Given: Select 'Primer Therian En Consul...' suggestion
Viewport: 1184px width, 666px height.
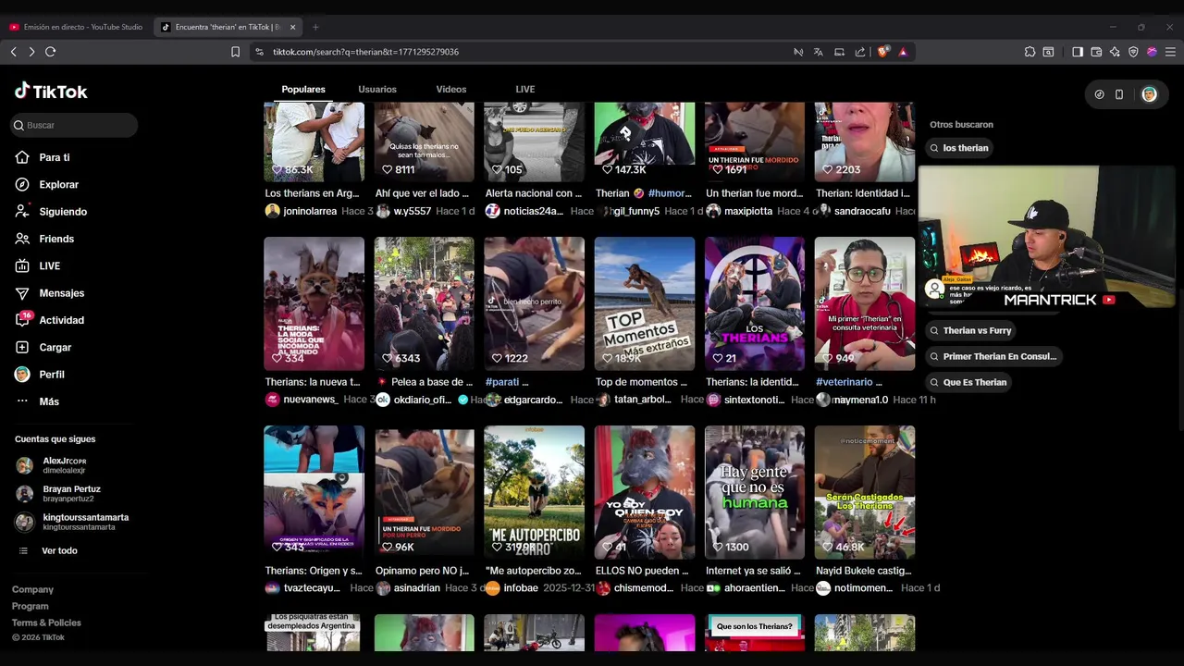Looking at the screenshot, I should (x=993, y=356).
